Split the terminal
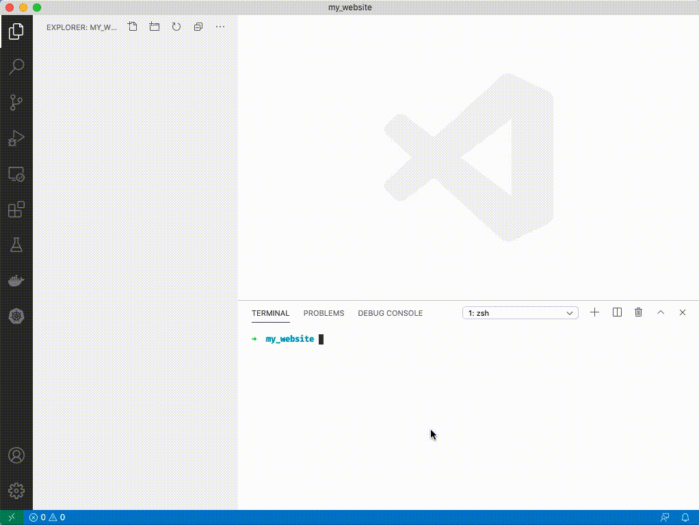The width and height of the screenshot is (699, 525). (616, 312)
